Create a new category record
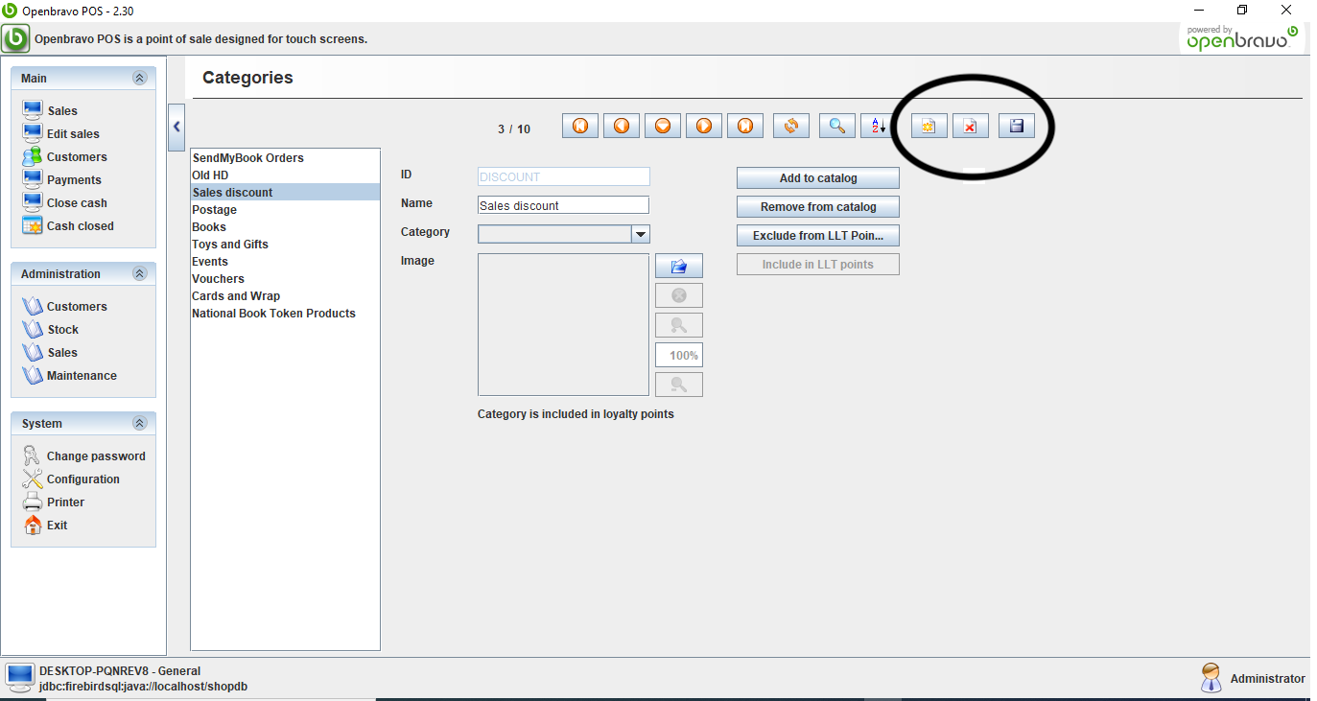This screenshot has height=701, width=1317. (x=929, y=126)
